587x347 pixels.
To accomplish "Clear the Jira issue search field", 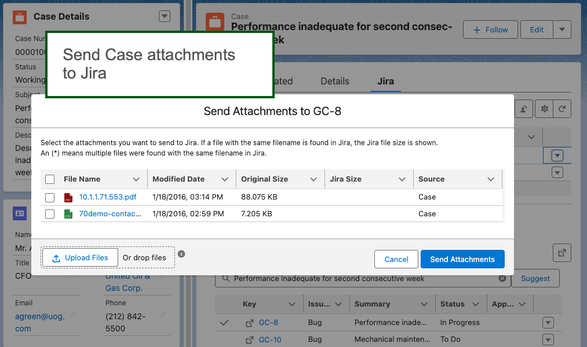I will (502, 278).
